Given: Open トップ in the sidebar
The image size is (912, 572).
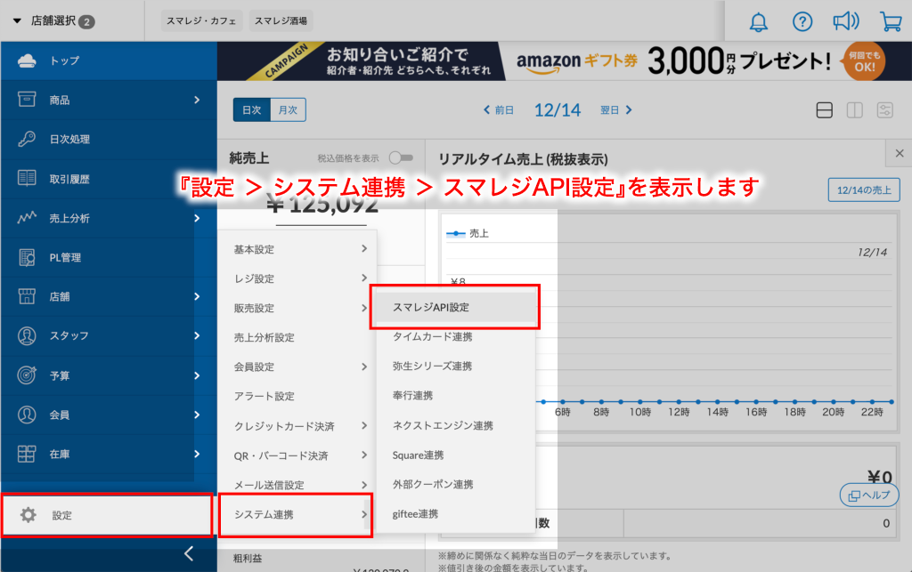Looking at the screenshot, I should (108, 60).
